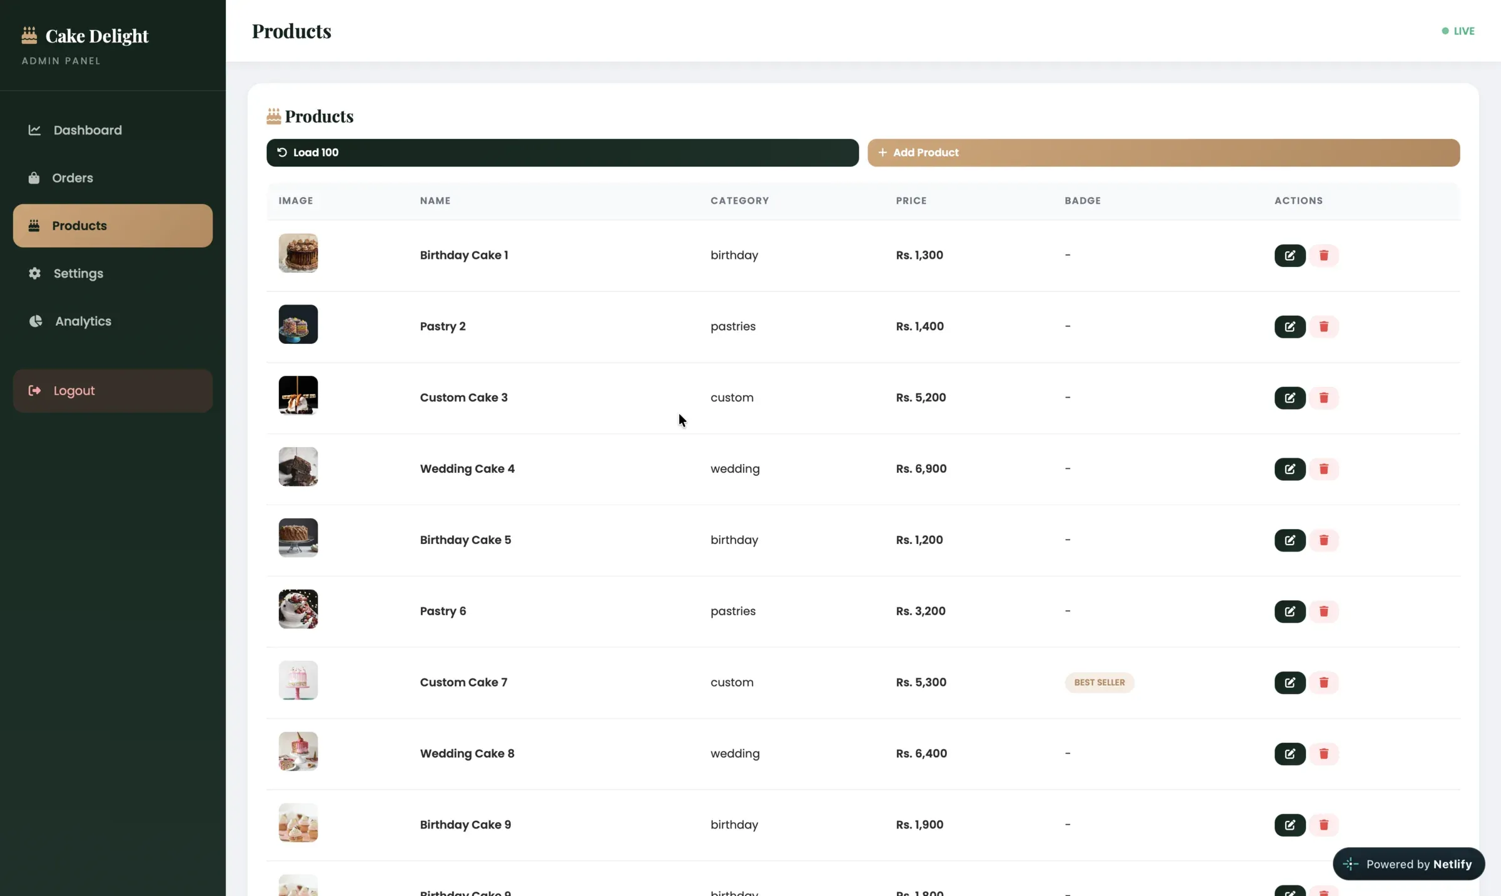The width and height of the screenshot is (1501, 896).
Task: Click Pastry 6 product thumbnail
Action: pos(298,610)
